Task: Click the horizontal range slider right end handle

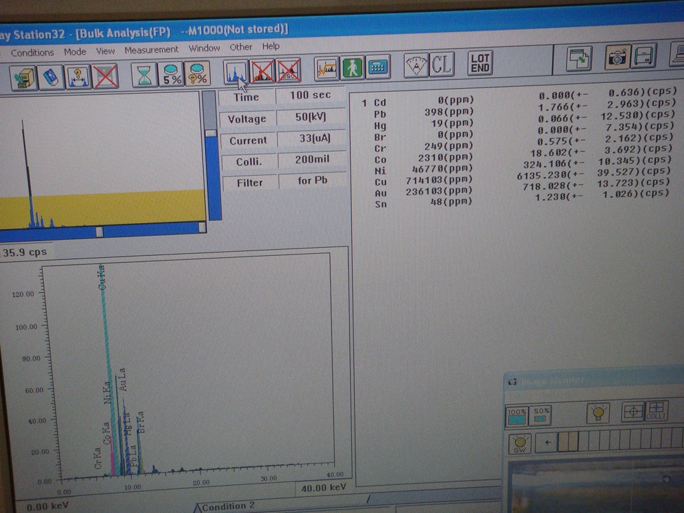Action: point(202,227)
